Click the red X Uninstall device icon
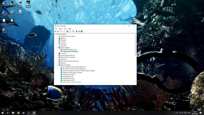The image size is (204, 115). click(79, 31)
